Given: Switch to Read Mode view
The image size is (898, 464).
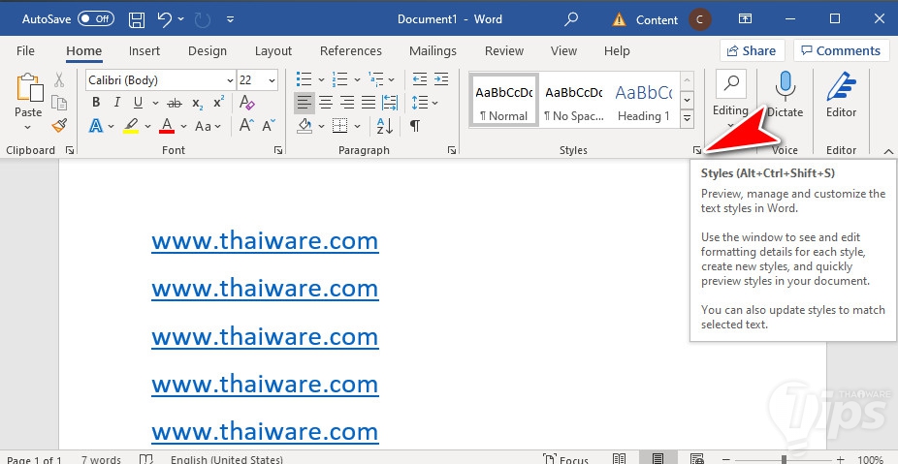Looking at the screenshot, I should (x=619, y=459).
